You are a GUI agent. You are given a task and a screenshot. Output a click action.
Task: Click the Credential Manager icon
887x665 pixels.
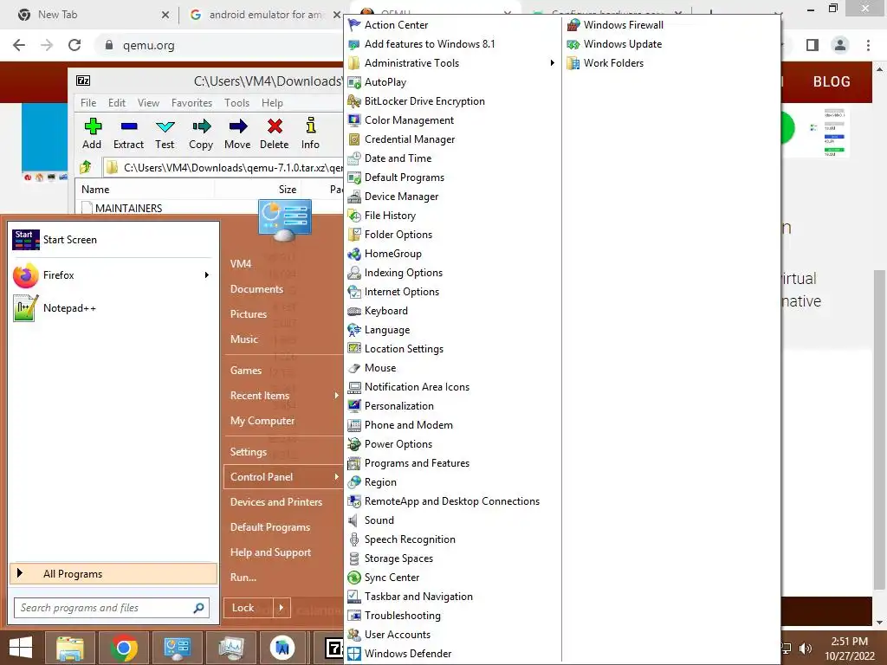point(354,139)
